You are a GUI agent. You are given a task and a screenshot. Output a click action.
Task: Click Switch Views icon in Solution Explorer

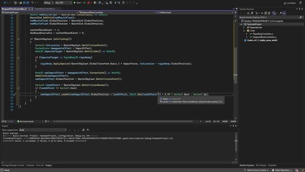tap(252, 13)
